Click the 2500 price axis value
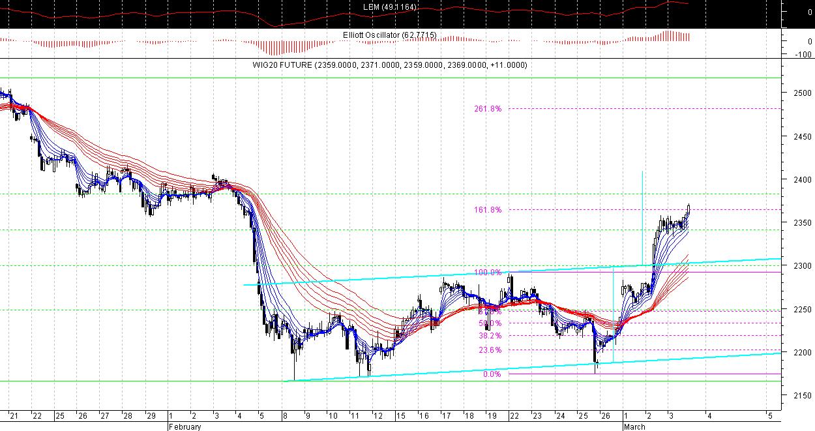The height and width of the screenshot is (431, 815). pyautogui.click(x=803, y=93)
